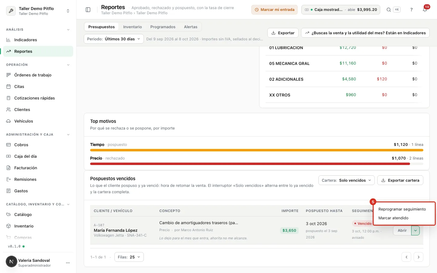Open the Periodo Últimos 30 días dropdown

coord(114,39)
